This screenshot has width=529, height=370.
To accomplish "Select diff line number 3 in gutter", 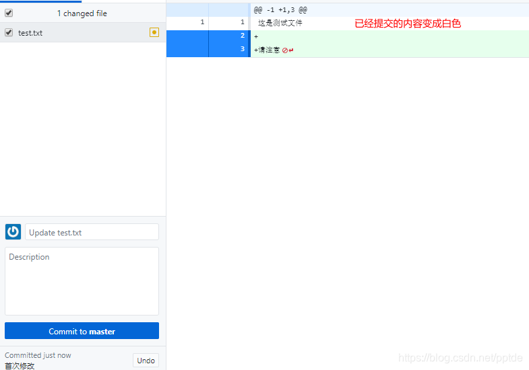I will pyautogui.click(x=229, y=50).
